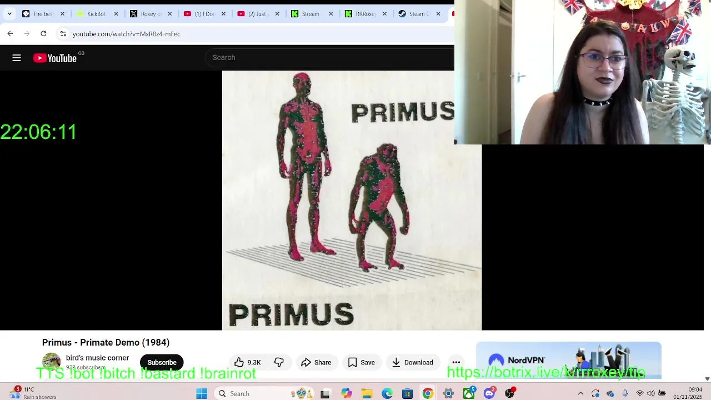Open Task View on the taskbar

coord(325,393)
